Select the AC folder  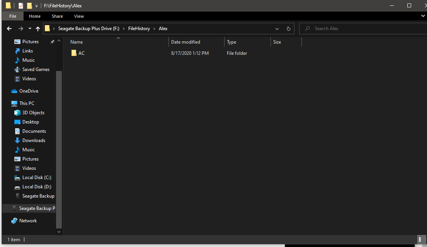(x=78, y=53)
